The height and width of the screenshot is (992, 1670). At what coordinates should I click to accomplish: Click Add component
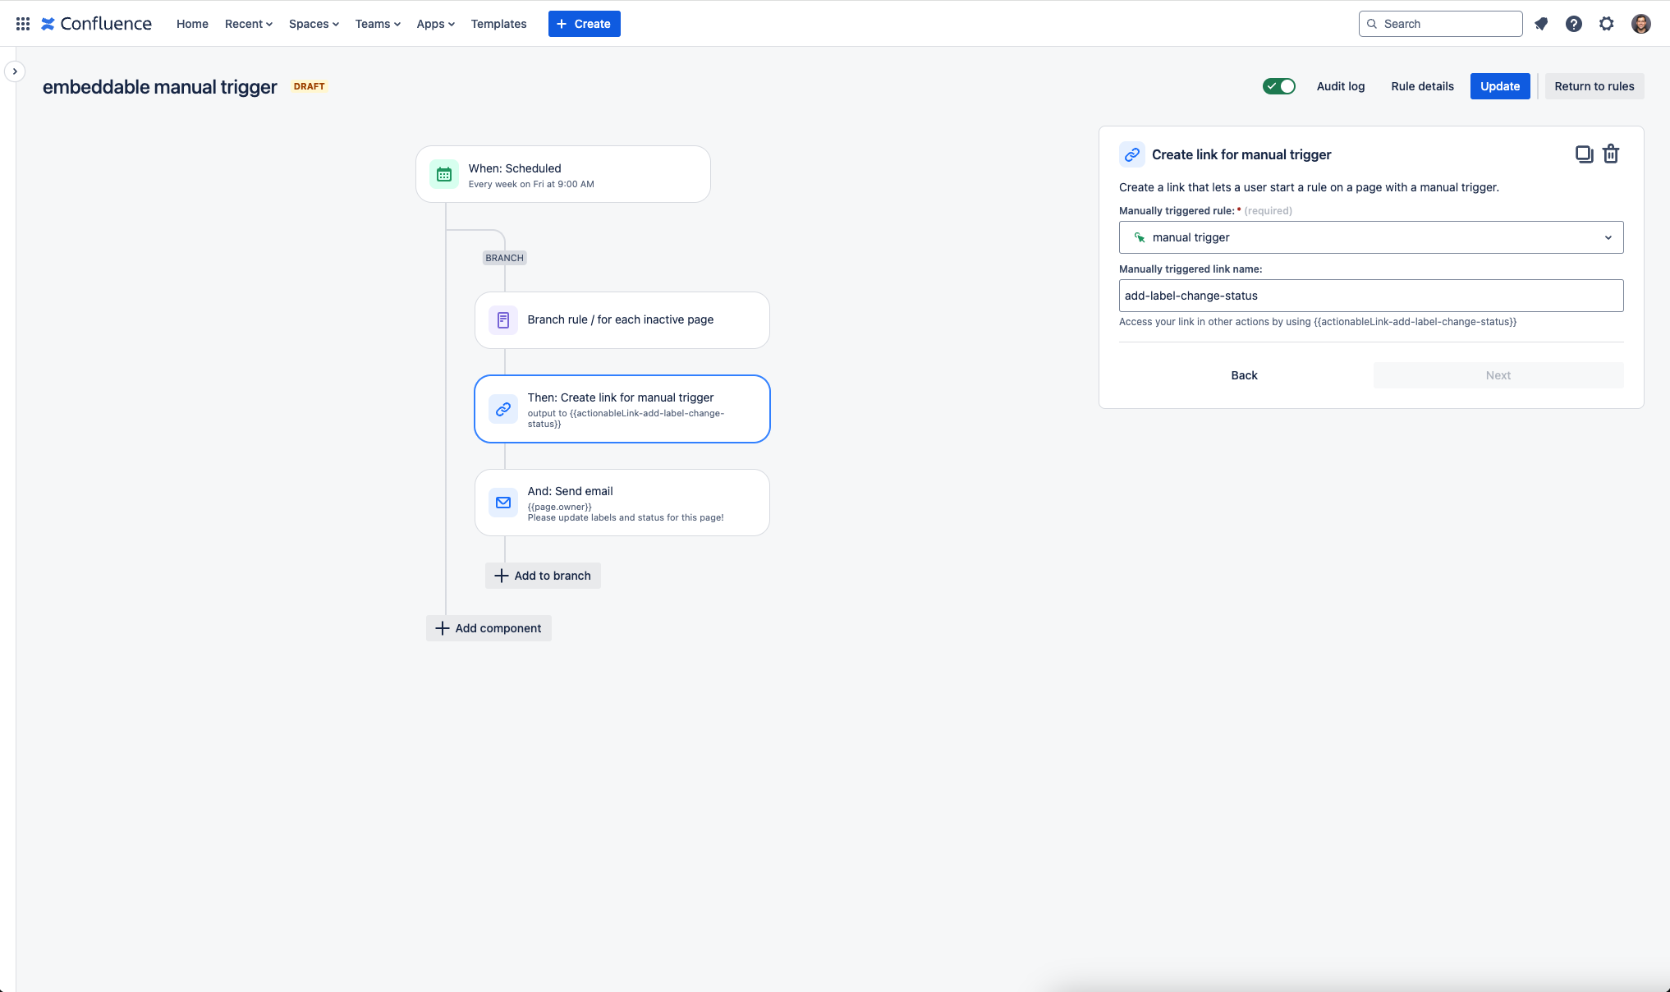pos(489,628)
